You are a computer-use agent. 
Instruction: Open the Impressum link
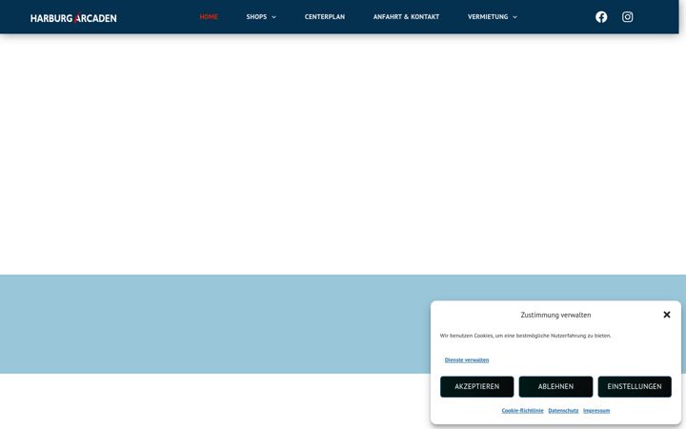coord(596,410)
